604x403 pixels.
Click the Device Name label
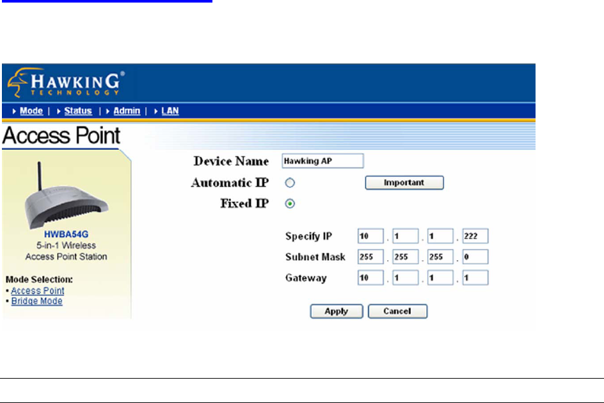click(231, 161)
